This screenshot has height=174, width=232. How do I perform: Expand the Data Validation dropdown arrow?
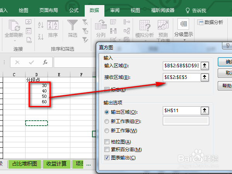click(x=119, y=40)
